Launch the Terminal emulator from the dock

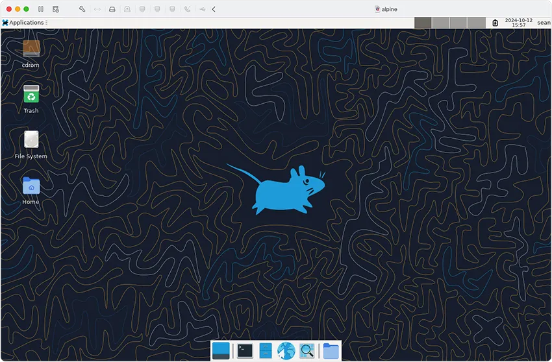pyautogui.click(x=245, y=351)
